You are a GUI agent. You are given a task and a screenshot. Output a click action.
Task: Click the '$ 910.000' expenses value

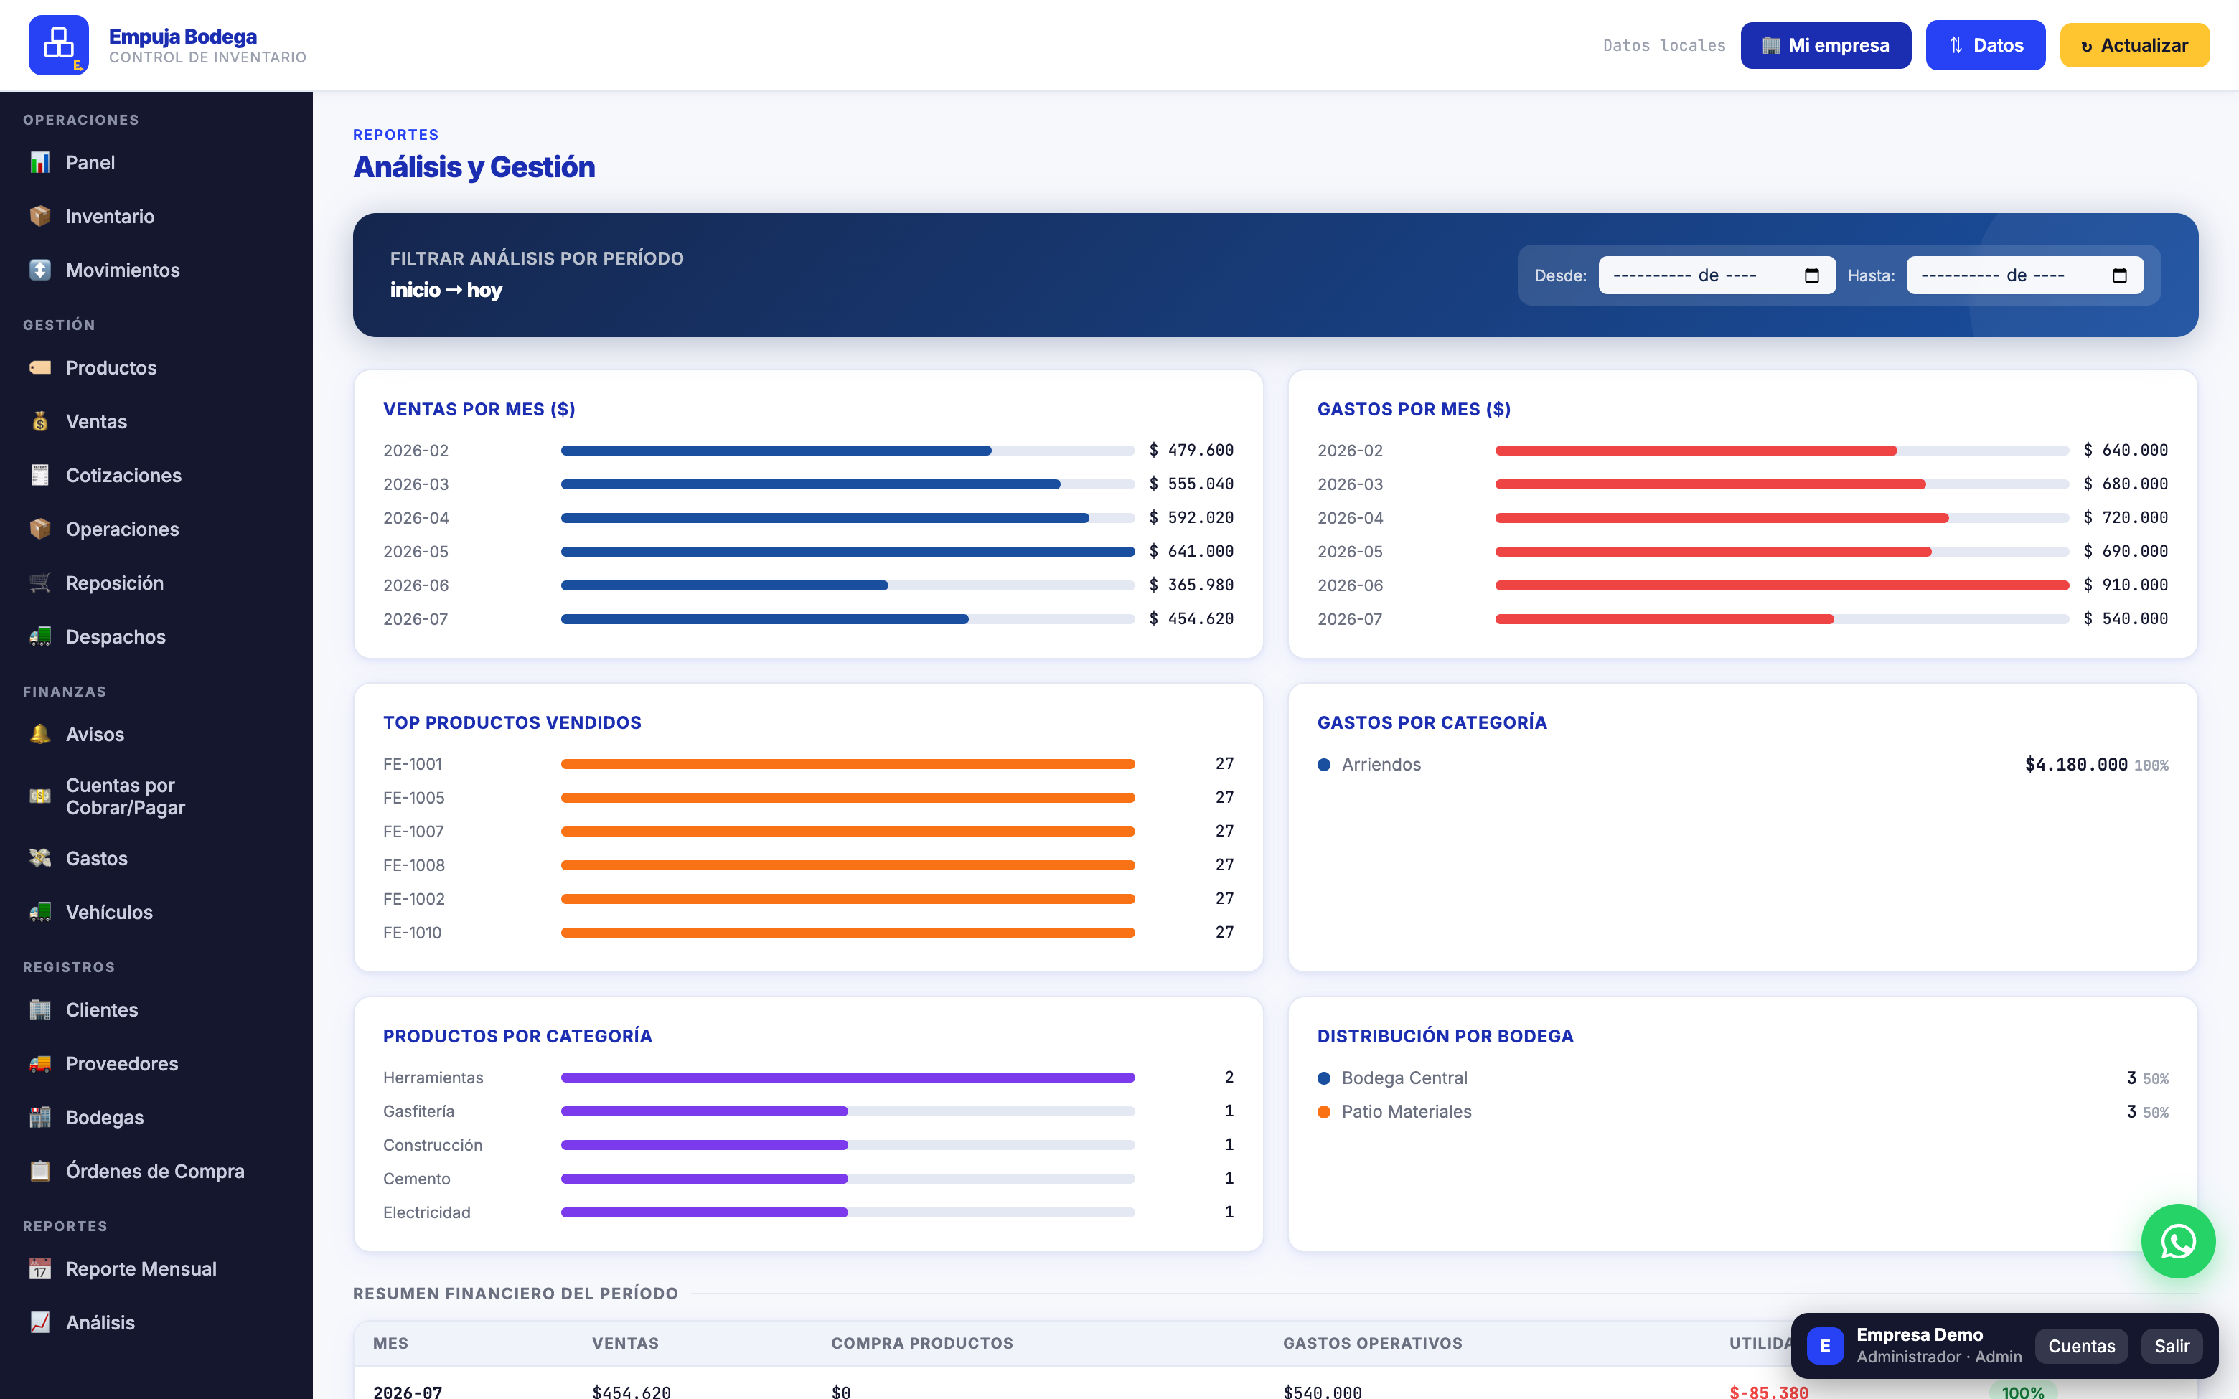pos(2126,585)
